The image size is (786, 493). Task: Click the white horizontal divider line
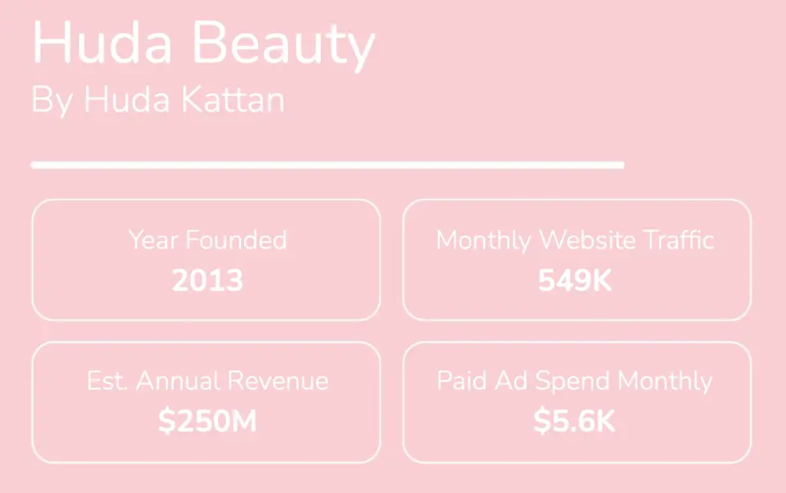pos(327,164)
